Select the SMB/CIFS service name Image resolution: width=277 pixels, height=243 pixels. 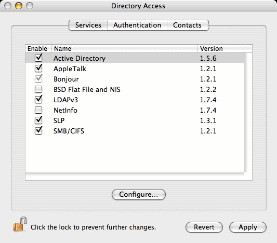coord(69,131)
